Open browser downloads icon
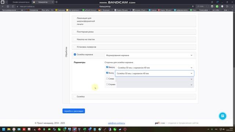Viewport: 235px width, 132px height. pos(232,7)
